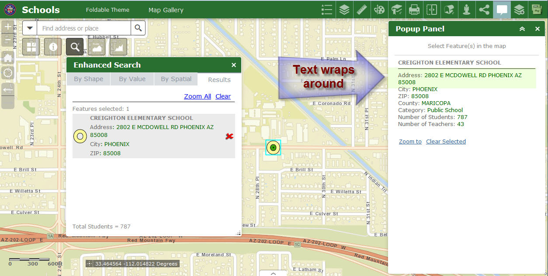Viewport: 548px width, 276px height.
Task: Open the Basemap Gallery grid widget
Action: click(31, 47)
